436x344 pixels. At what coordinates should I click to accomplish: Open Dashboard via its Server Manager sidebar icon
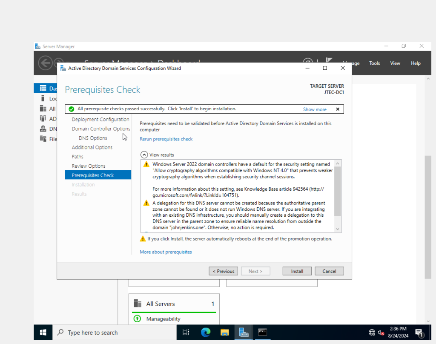tap(43, 89)
